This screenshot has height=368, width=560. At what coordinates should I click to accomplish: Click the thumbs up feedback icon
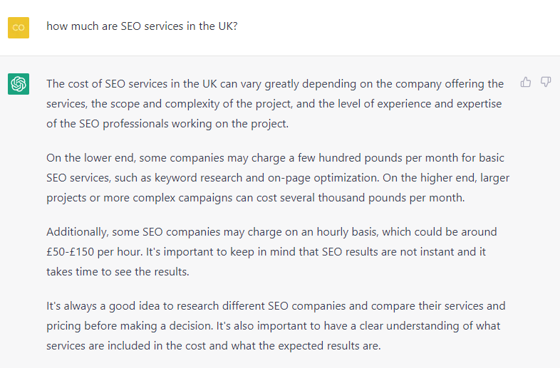click(x=526, y=83)
